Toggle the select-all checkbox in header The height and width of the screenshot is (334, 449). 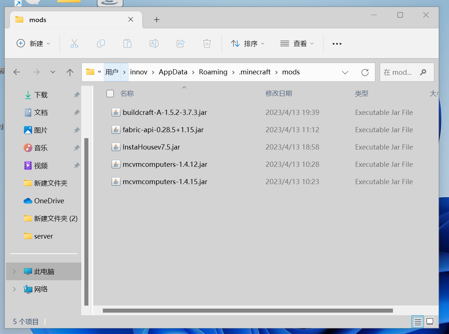click(110, 94)
